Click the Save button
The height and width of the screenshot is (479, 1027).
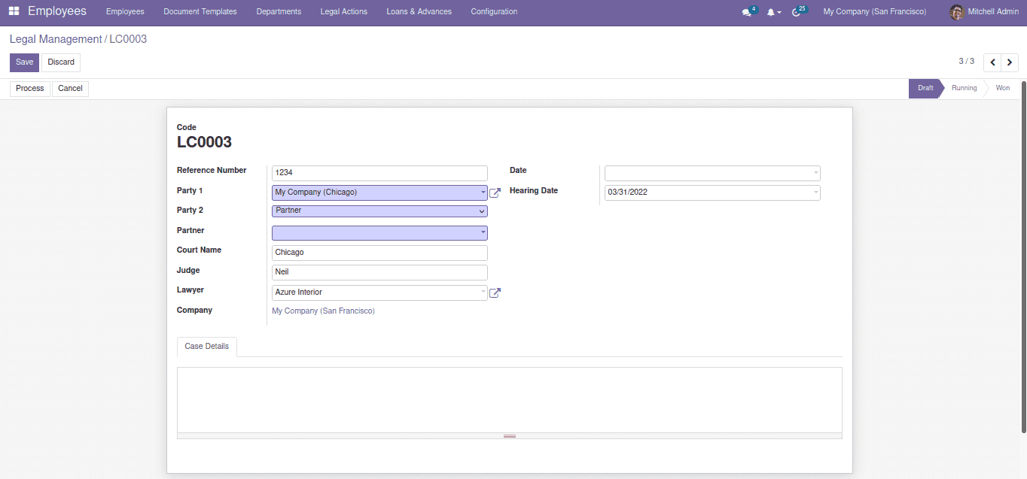pos(24,62)
